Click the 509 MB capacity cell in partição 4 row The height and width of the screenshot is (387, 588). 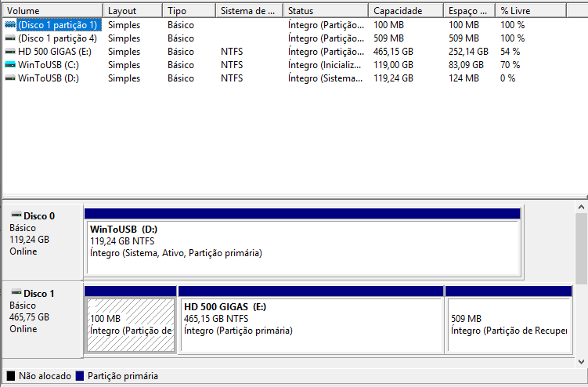click(388, 38)
